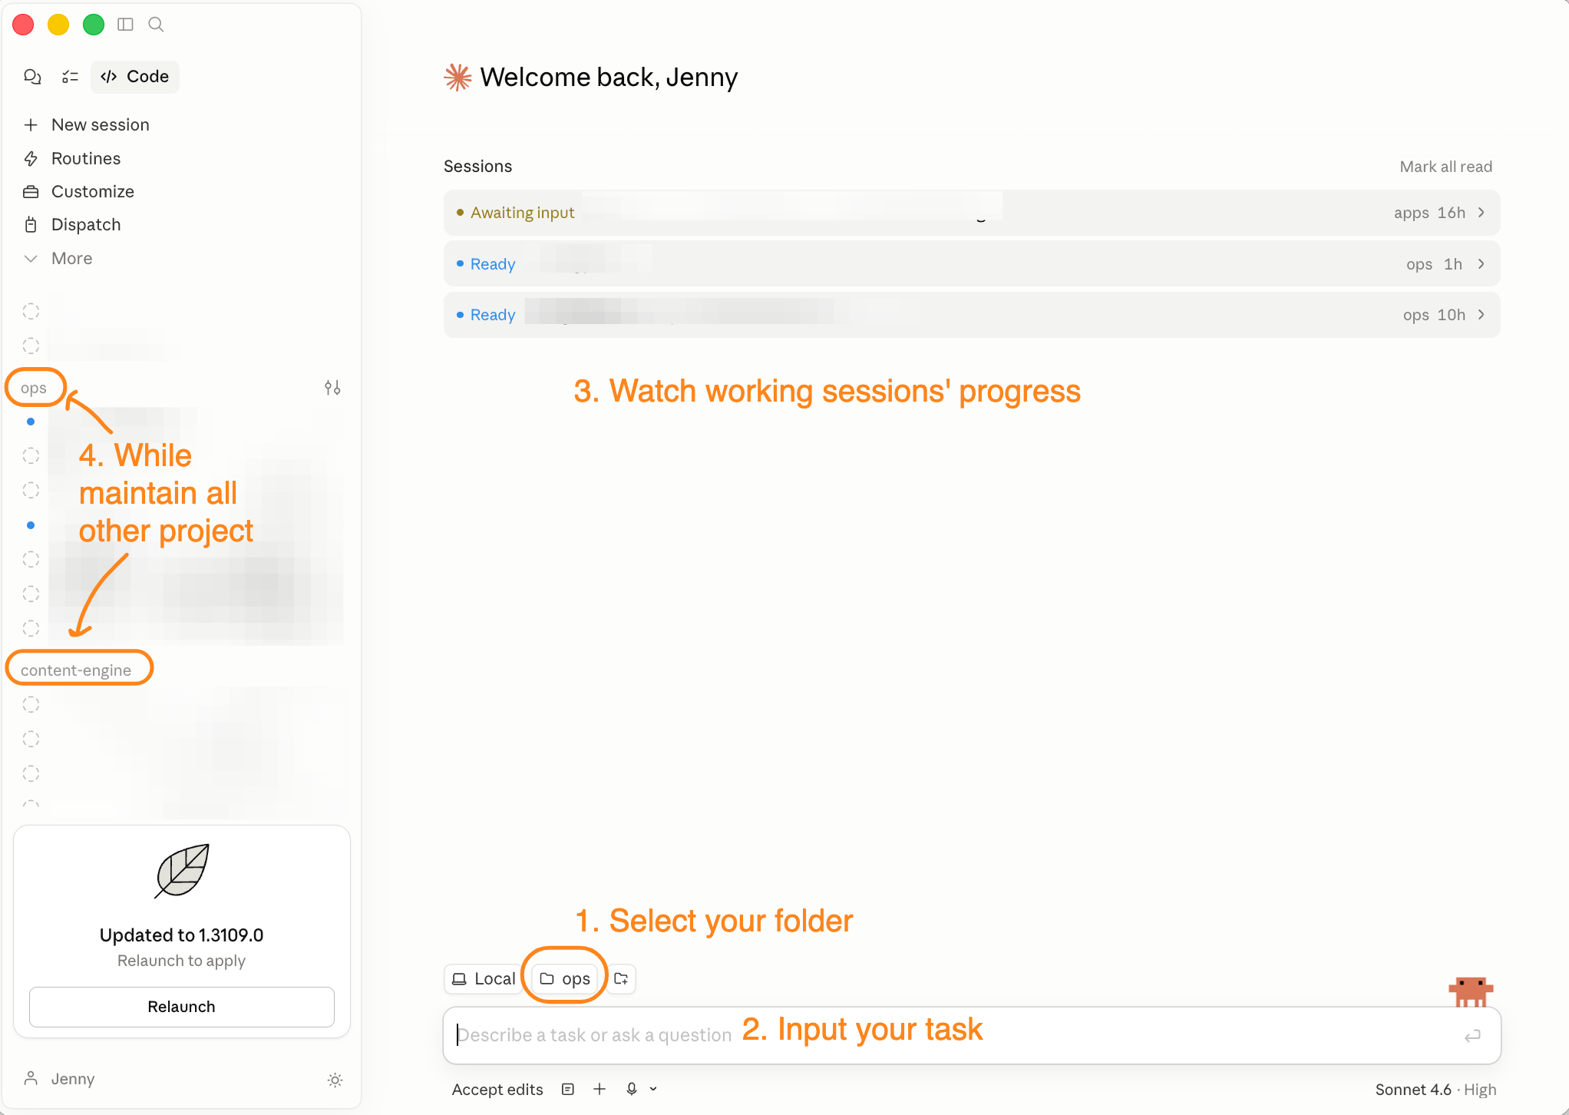Click the Relaunch button
Viewport: 1569px width, 1115px height.
tap(182, 1007)
